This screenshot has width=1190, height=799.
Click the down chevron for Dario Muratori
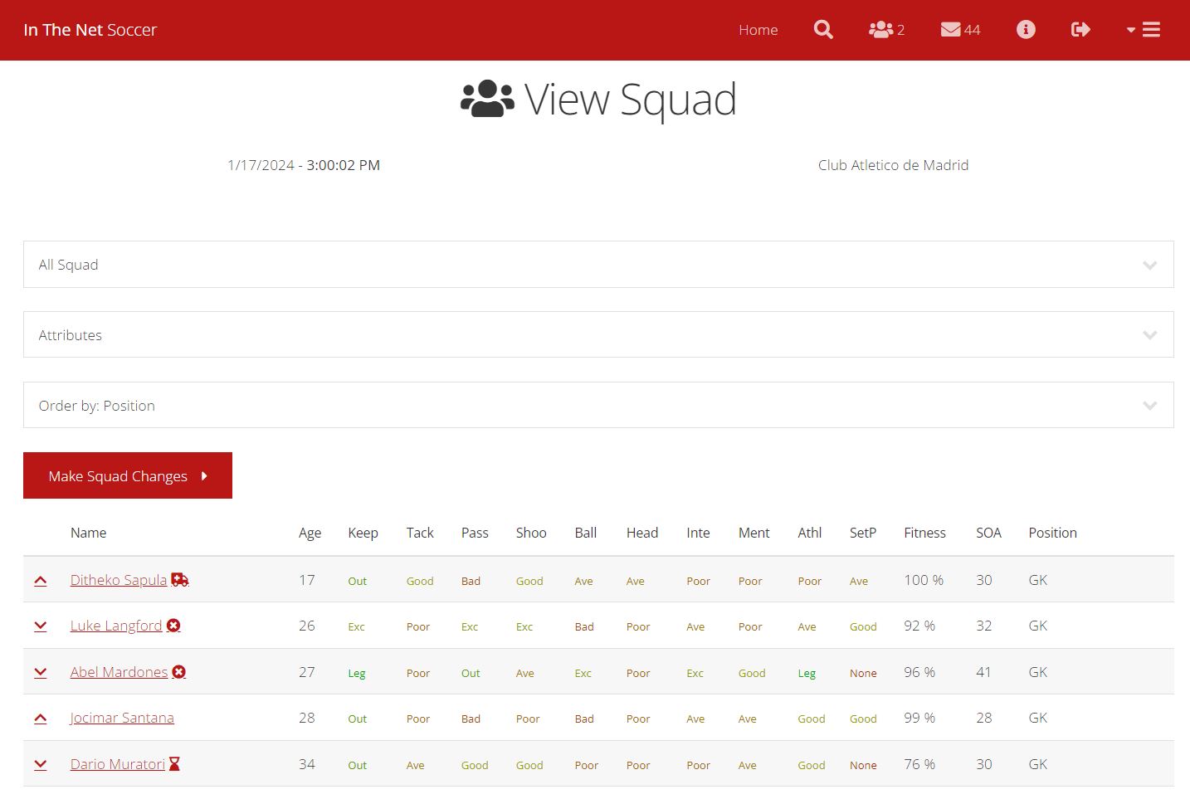[40, 765]
